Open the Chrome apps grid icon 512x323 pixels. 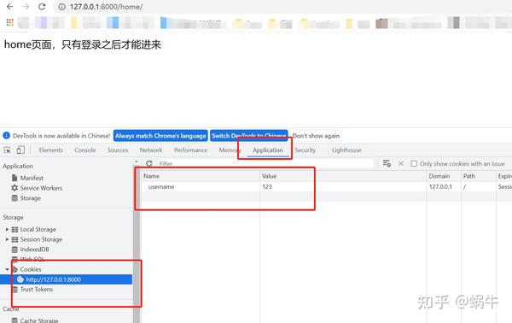(9, 22)
